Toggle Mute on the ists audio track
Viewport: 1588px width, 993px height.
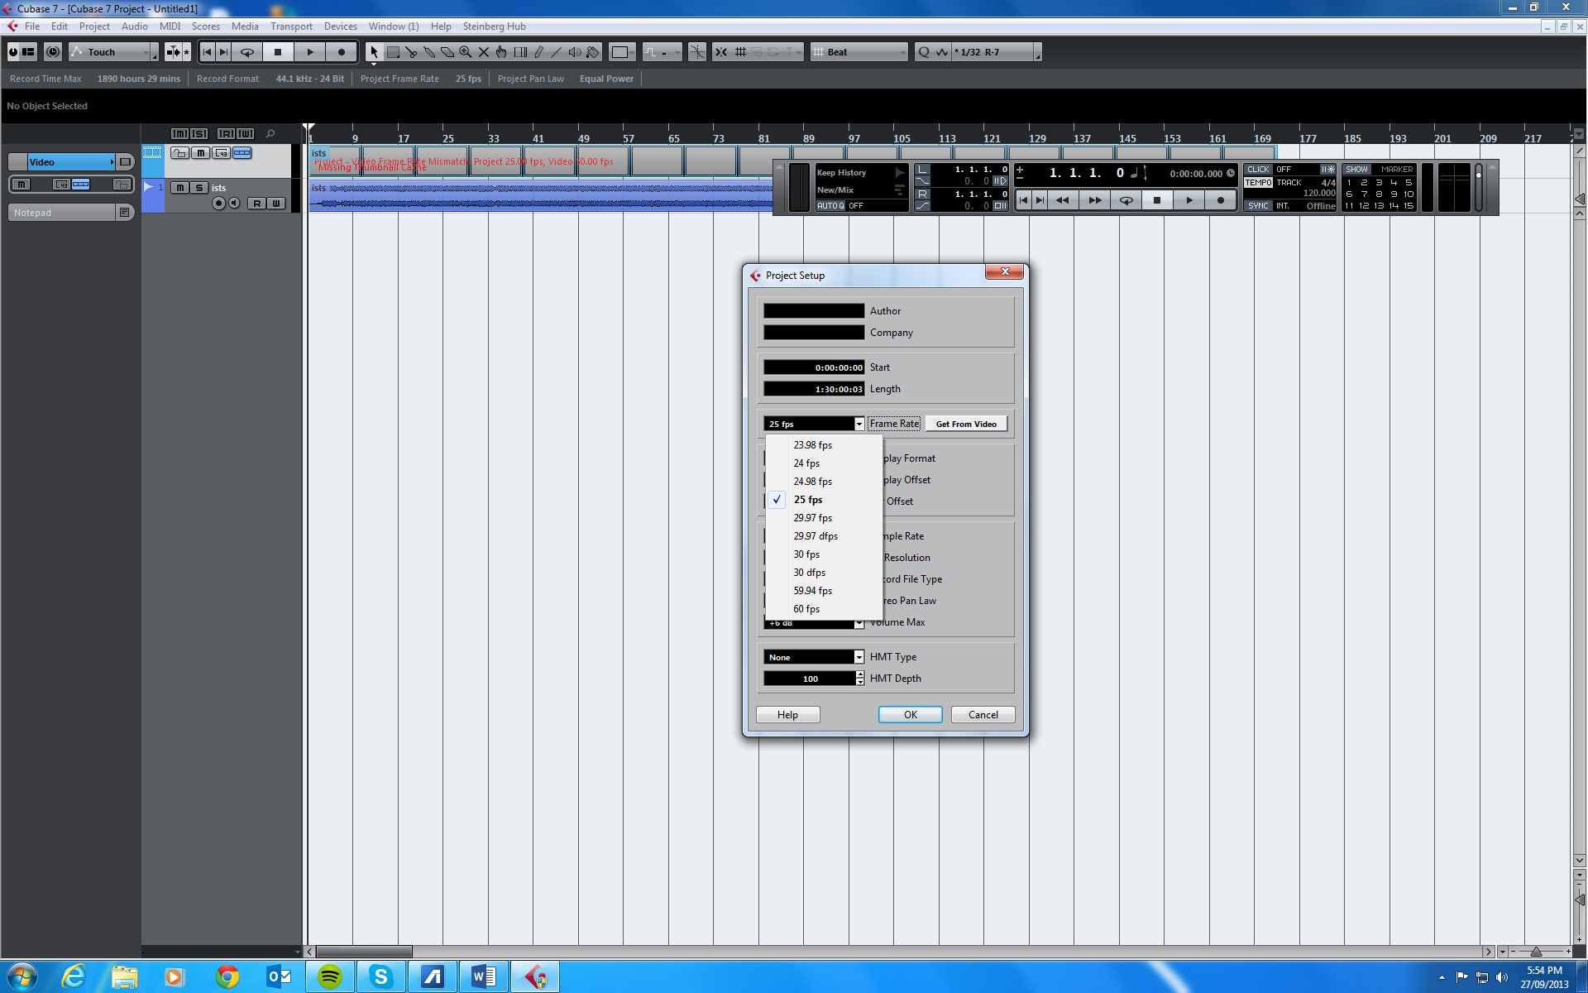tap(179, 188)
